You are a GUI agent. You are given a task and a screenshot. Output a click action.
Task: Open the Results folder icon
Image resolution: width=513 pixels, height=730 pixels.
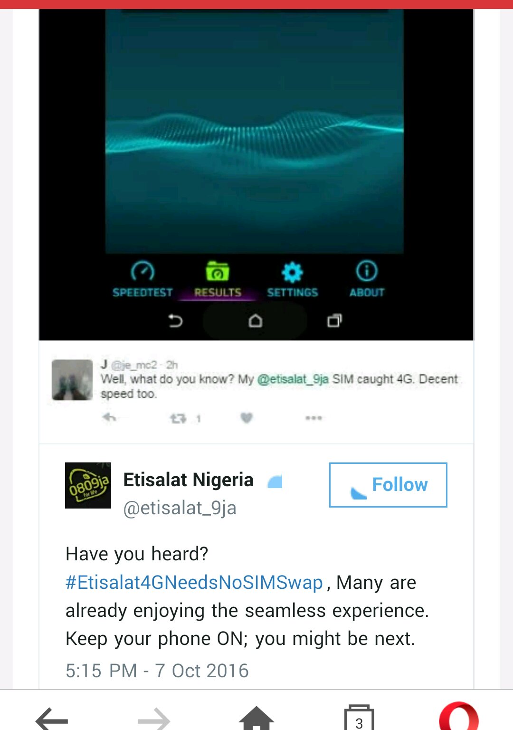click(x=217, y=271)
